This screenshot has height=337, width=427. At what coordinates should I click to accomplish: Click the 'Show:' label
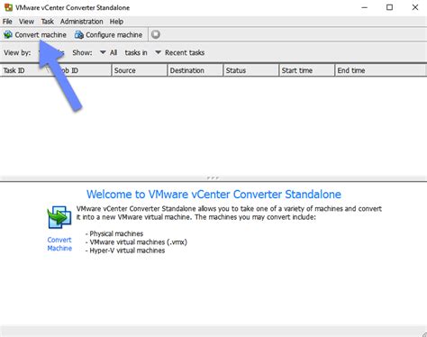click(x=82, y=52)
